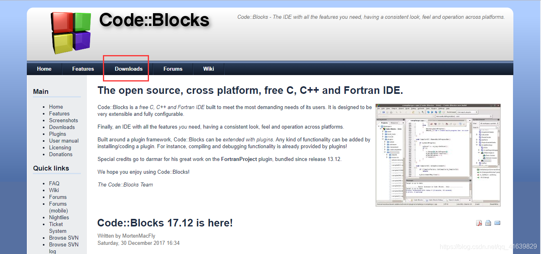The width and height of the screenshot is (541, 254).
Task: Click the 'We hope you enjoy using Code::Blocks!' line
Action: [144, 172]
